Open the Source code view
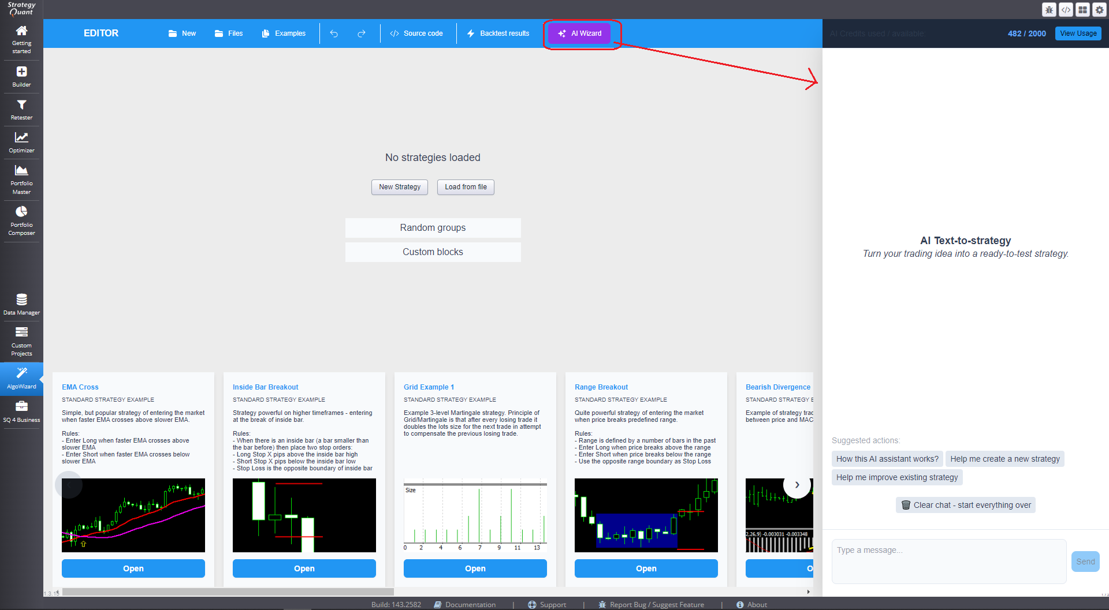This screenshot has width=1109, height=610. tap(416, 33)
